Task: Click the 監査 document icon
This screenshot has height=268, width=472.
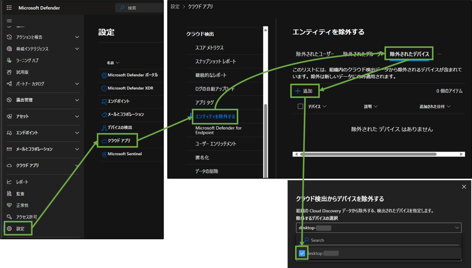Action: pos(9,194)
